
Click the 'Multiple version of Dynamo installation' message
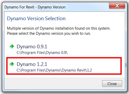point(59,28)
